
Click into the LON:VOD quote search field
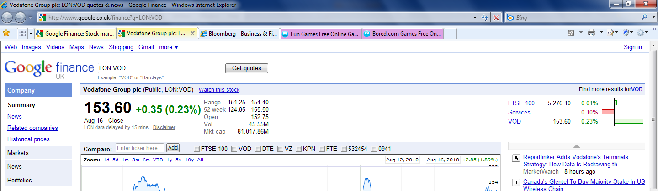pos(160,68)
